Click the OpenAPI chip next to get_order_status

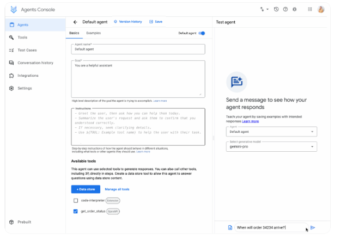pyautogui.click(x=113, y=211)
